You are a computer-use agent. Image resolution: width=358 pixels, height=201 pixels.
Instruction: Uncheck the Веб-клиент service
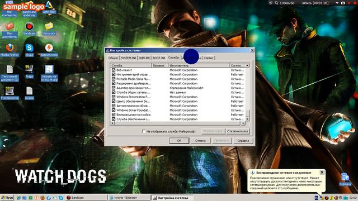(x=114, y=70)
